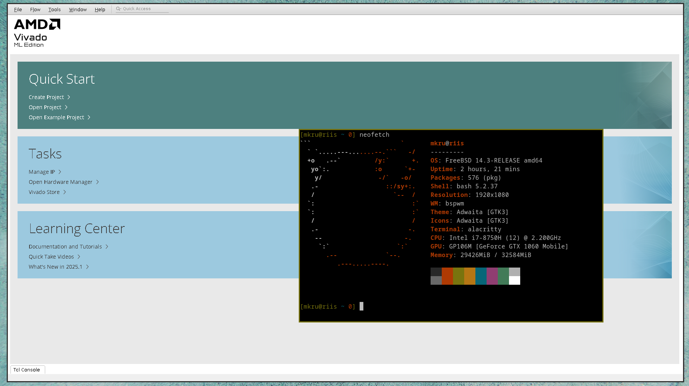This screenshot has width=689, height=386.
Task: Click the Learning Center heading
Action: (x=77, y=229)
